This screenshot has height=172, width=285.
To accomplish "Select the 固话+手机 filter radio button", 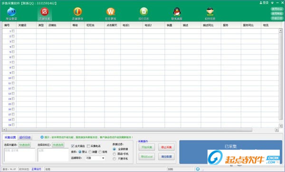I will point(114,154).
